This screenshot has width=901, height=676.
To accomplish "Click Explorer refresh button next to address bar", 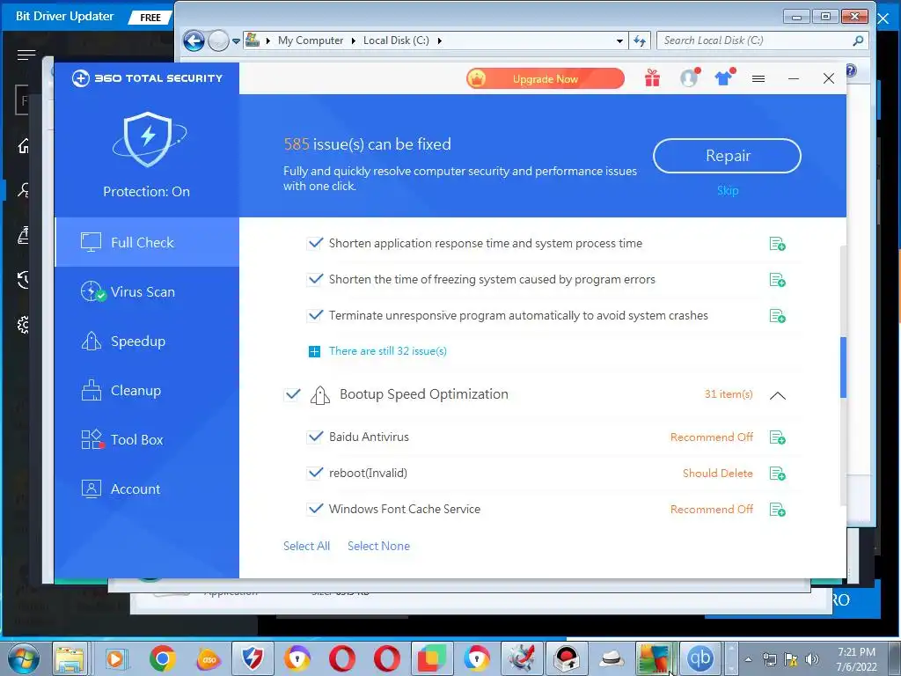I will (x=640, y=40).
